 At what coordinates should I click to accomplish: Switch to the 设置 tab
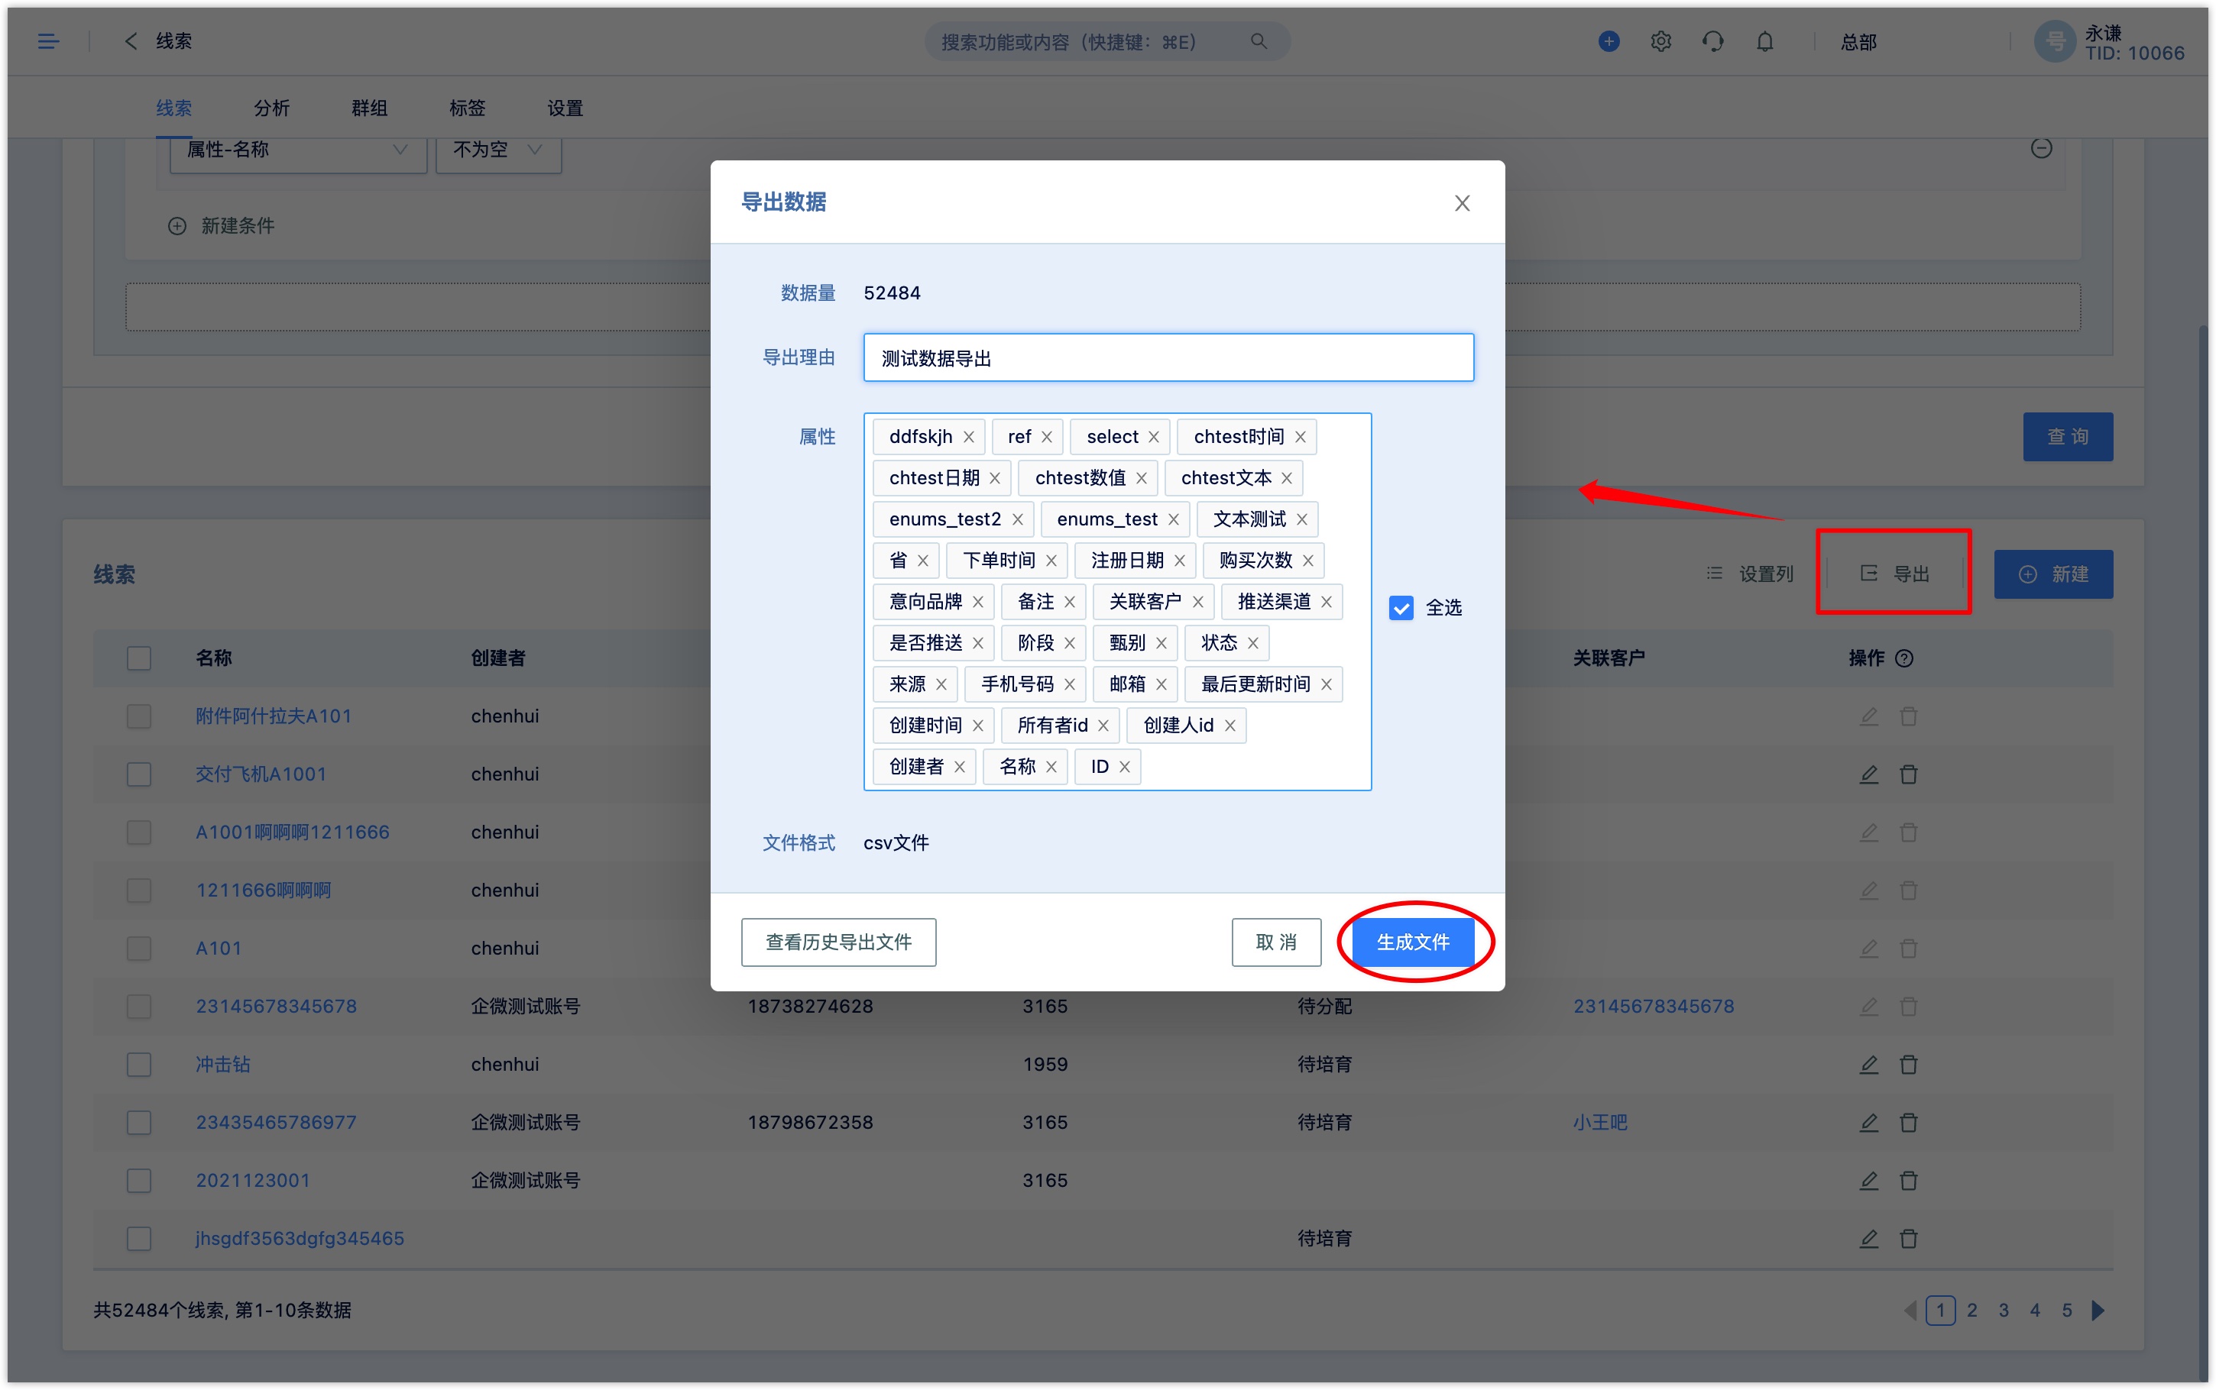(565, 108)
